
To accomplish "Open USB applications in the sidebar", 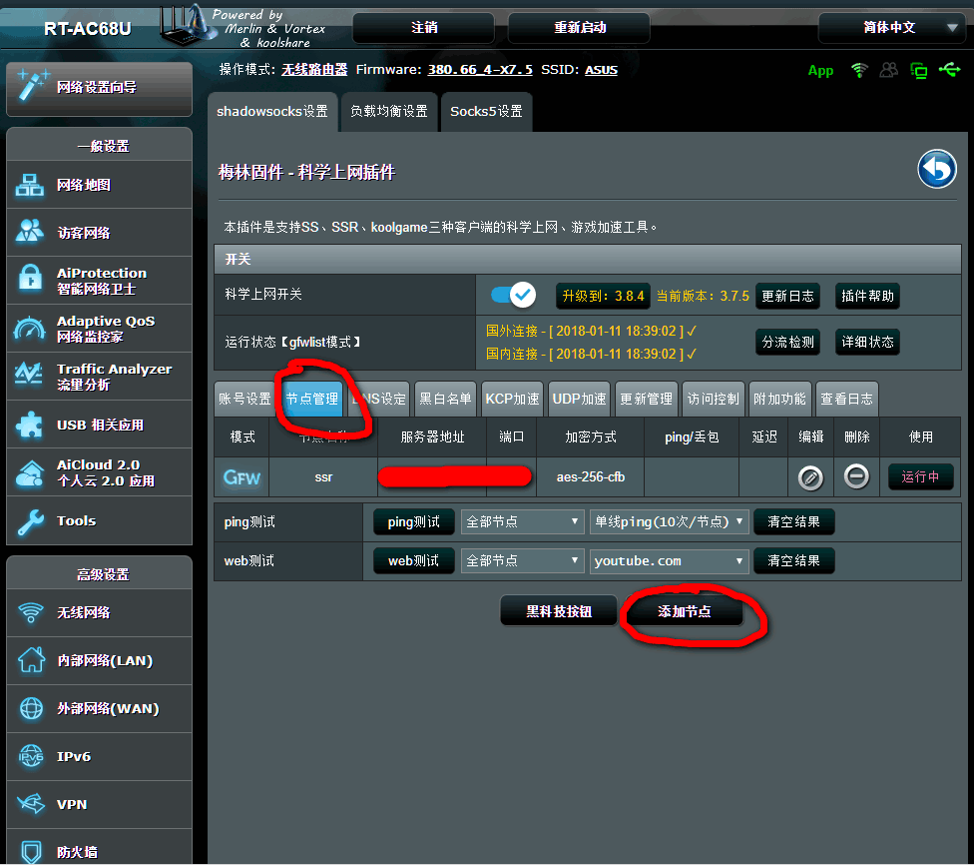I will (98, 425).
